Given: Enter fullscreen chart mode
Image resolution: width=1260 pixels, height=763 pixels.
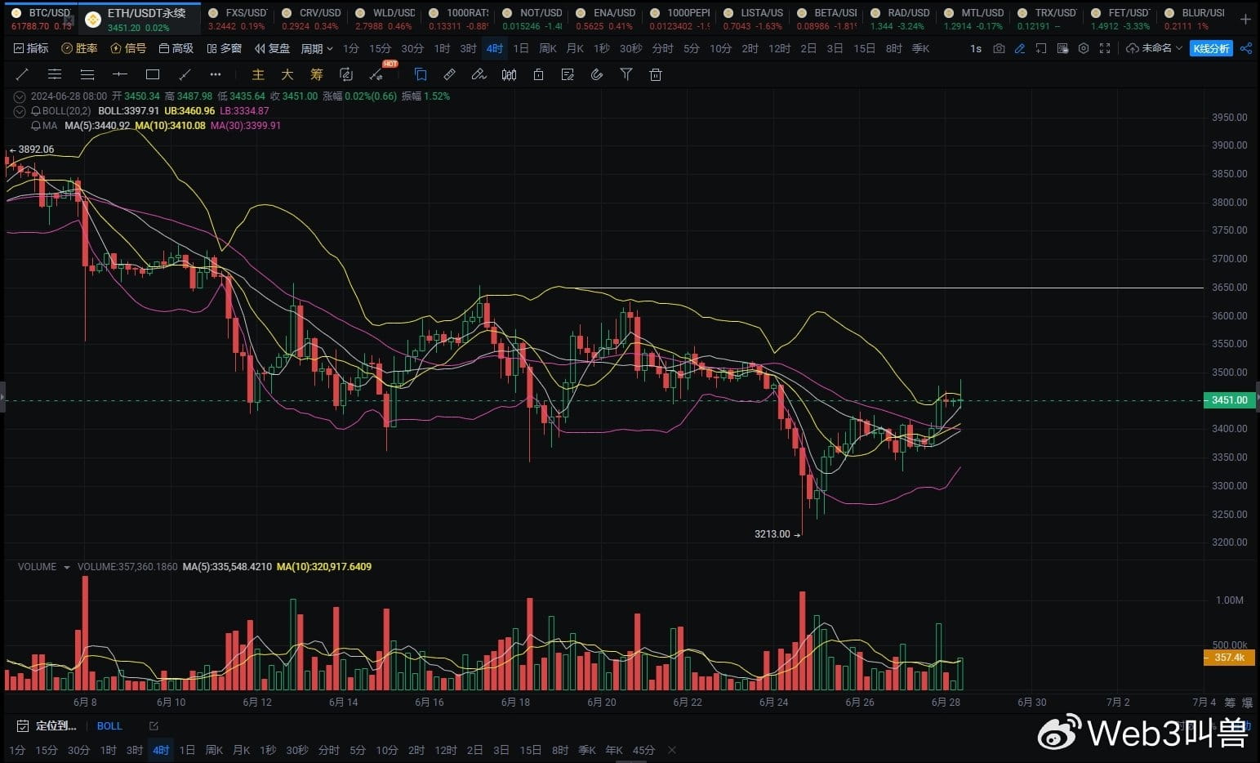Looking at the screenshot, I should pos(1105,48).
